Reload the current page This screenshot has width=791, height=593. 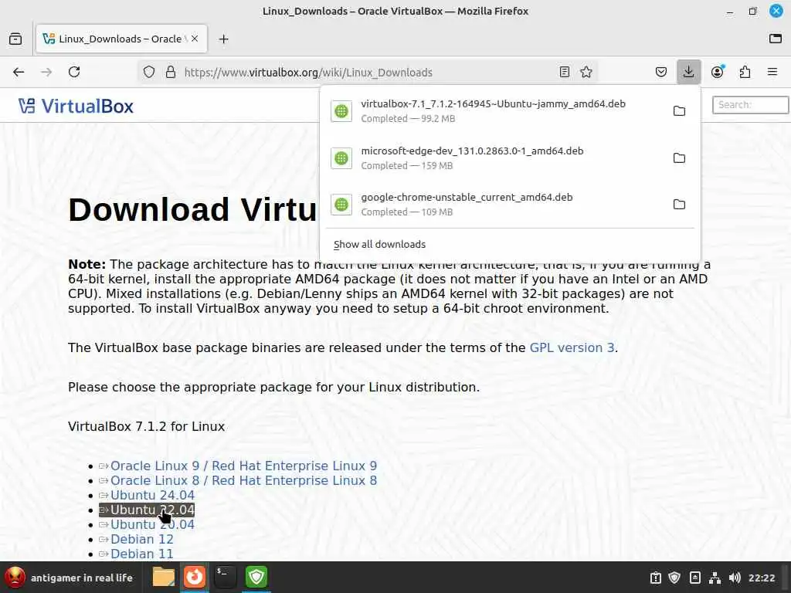[74, 72]
